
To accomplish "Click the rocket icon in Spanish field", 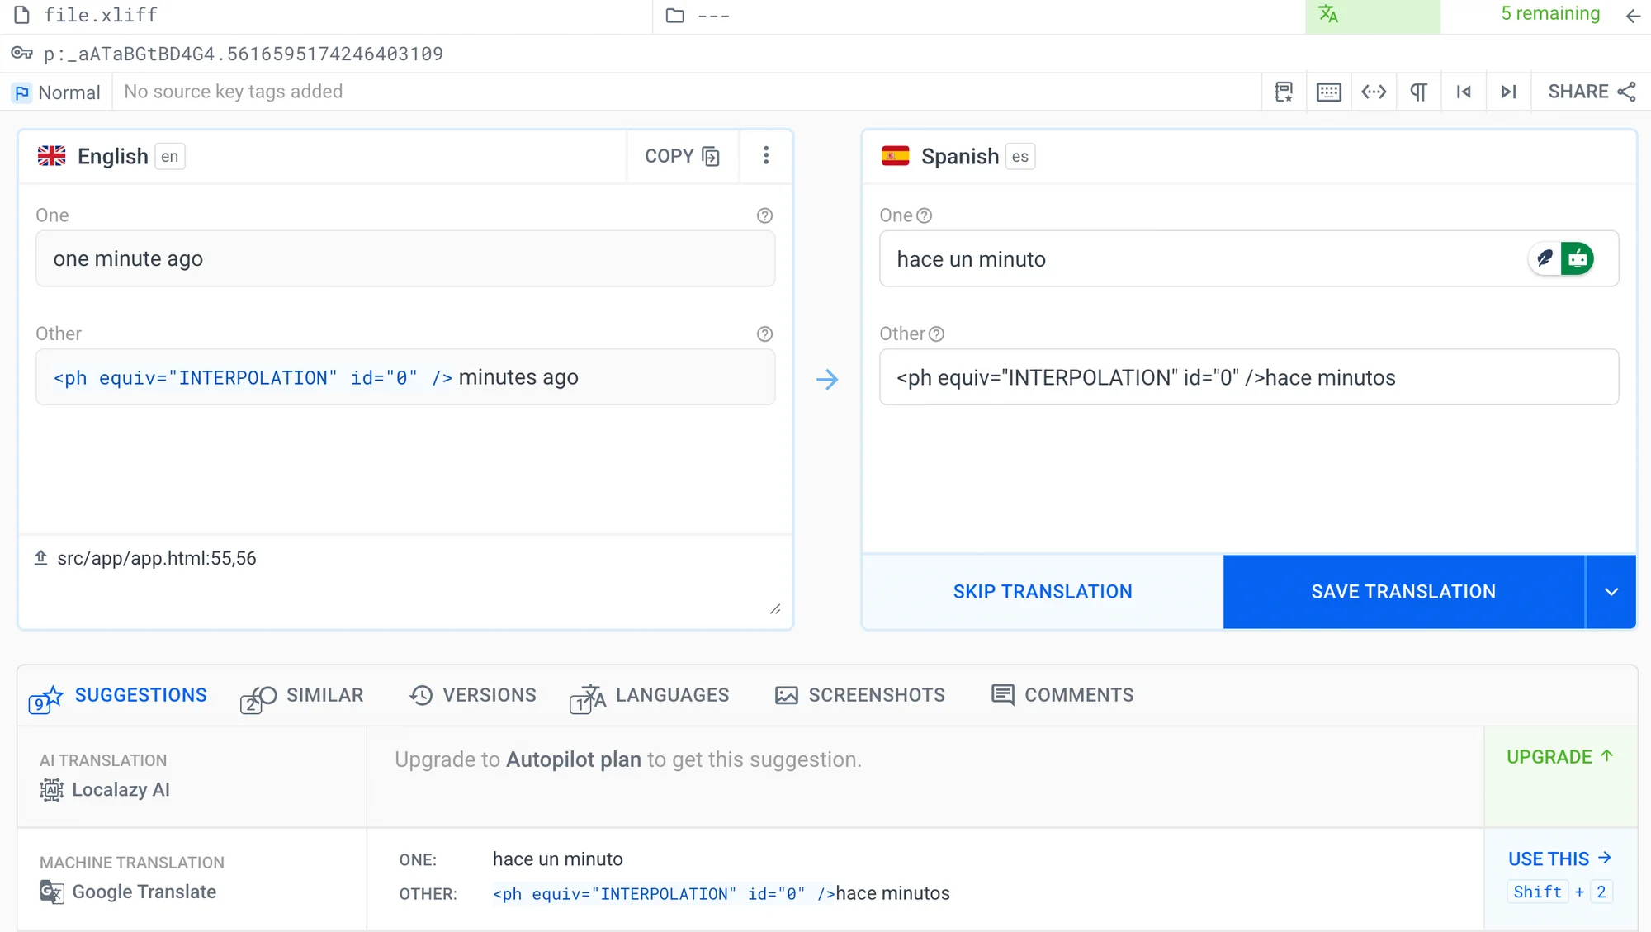I will [x=1545, y=258].
